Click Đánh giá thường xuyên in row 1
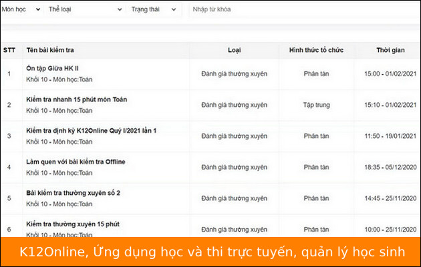The height and width of the screenshot is (267, 421). click(235, 74)
